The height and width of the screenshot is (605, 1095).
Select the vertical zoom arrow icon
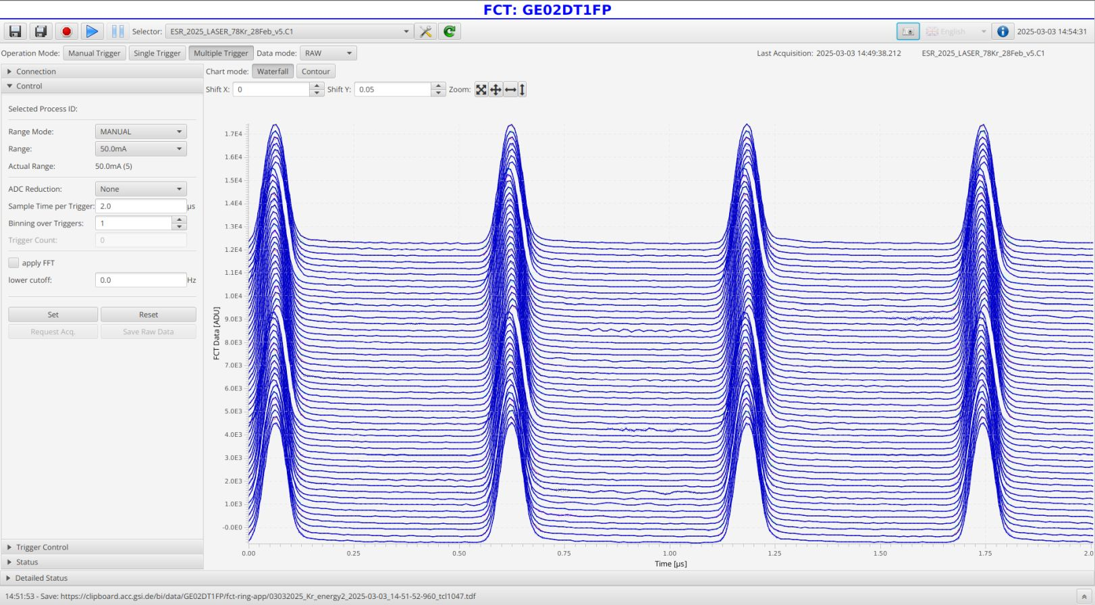[522, 89]
